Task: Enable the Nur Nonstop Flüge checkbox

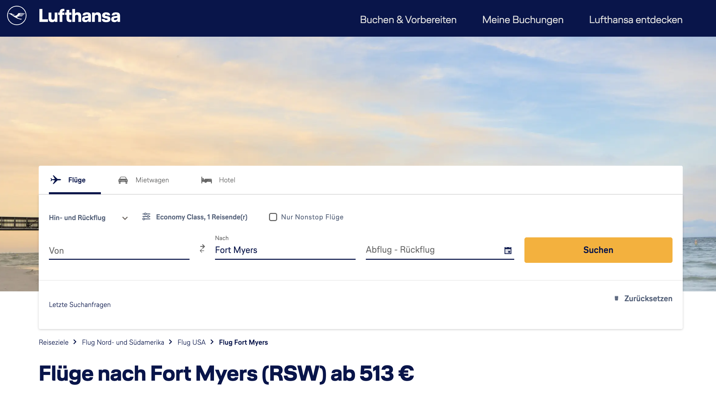Action: [273, 217]
